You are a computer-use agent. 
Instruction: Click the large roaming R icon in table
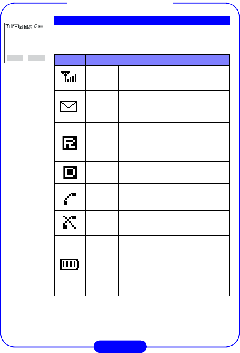pos(70,143)
